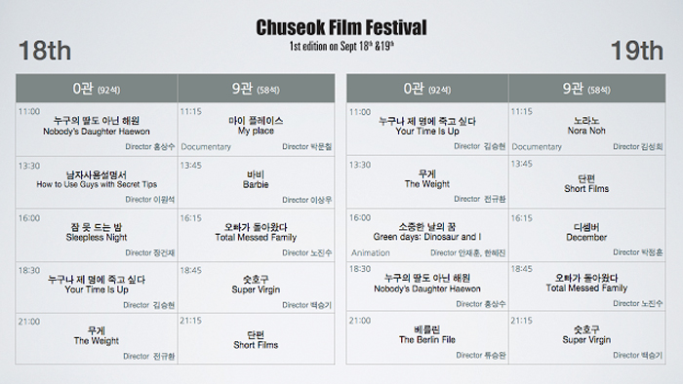The height and width of the screenshot is (384, 683).
Task: Open the 18th 21:15 Short Films slot
Action: click(256, 338)
